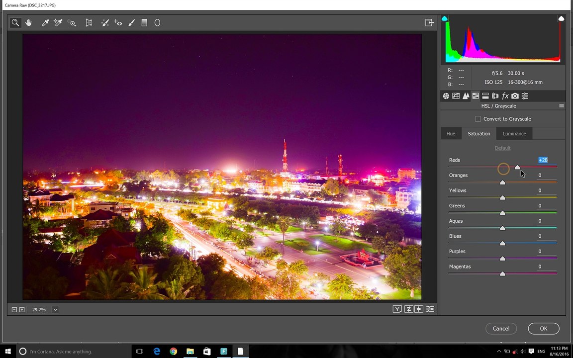Click the Magentas saturation slider handle

(x=502, y=273)
